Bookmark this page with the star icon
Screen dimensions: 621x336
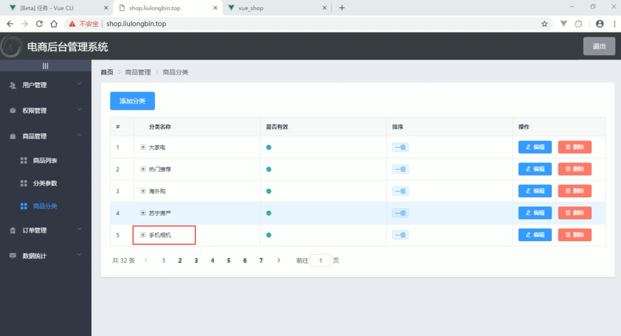(544, 24)
